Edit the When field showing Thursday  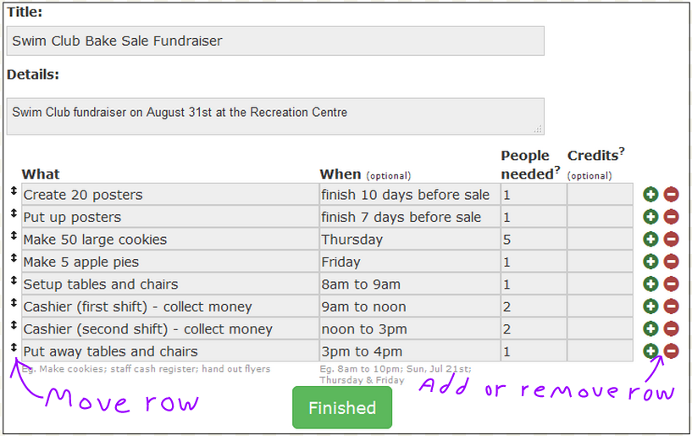[x=409, y=240]
